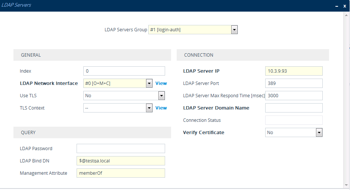
Task: Open the Verify Certificate dropdown
Action: click(x=319, y=133)
